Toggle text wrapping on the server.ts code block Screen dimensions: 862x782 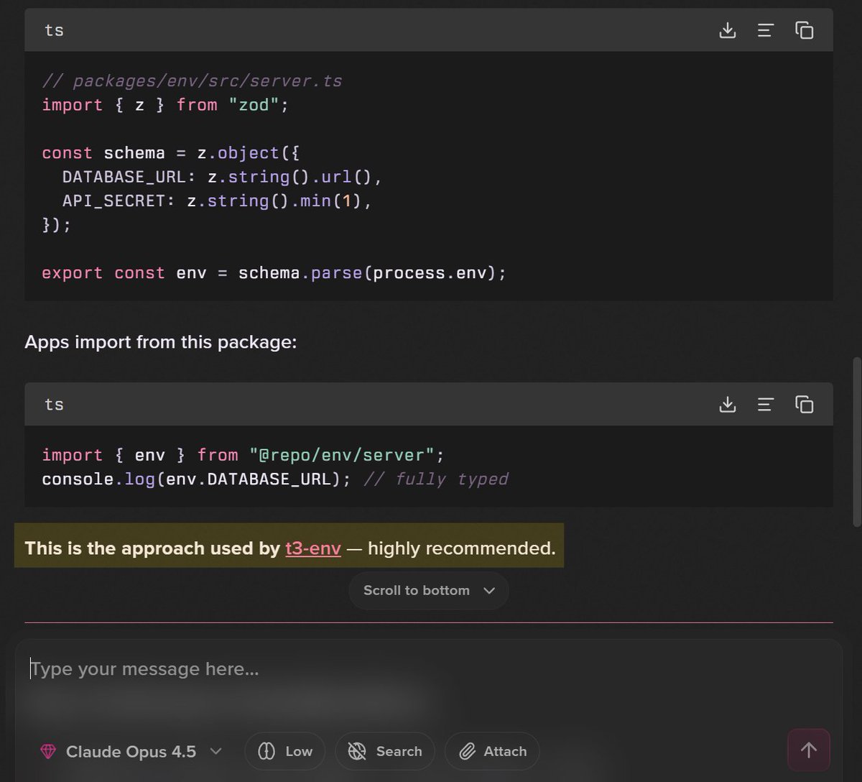[x=766, y=30]
